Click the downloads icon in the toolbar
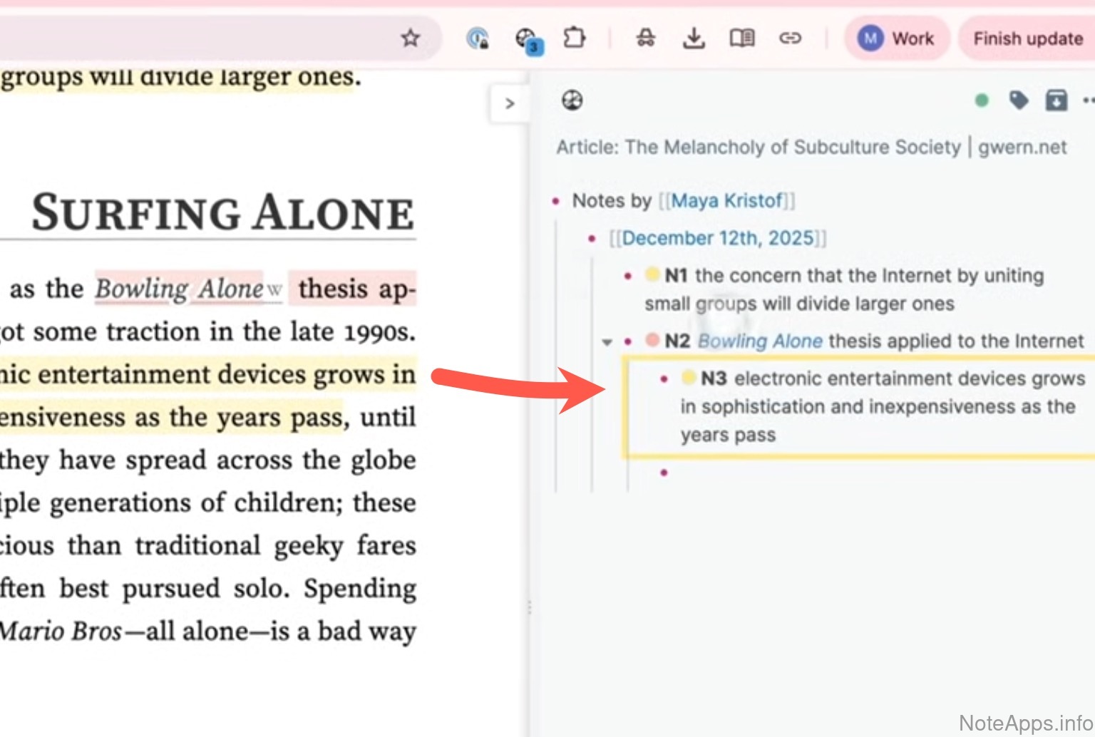Image resolution: width=1095 pixels, height=737 pixels. pos(693,38)
